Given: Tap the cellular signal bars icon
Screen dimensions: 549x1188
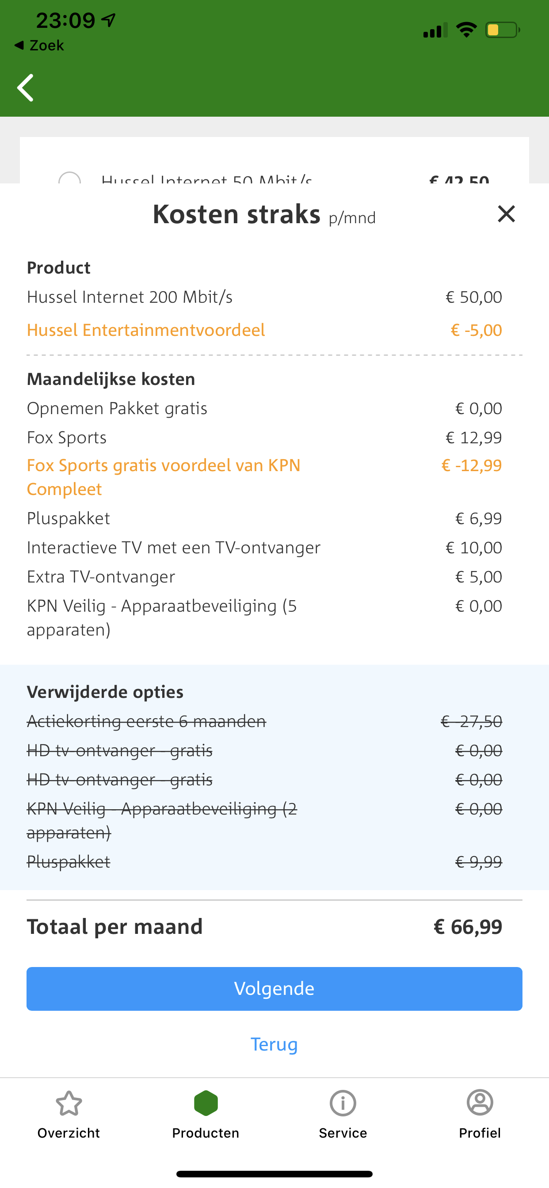Looking at the screenshot, I should pos(435,30).
